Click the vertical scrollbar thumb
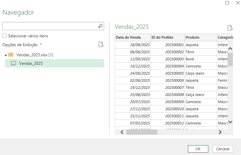This screenshot has width=241, height=155. (230, 59)
